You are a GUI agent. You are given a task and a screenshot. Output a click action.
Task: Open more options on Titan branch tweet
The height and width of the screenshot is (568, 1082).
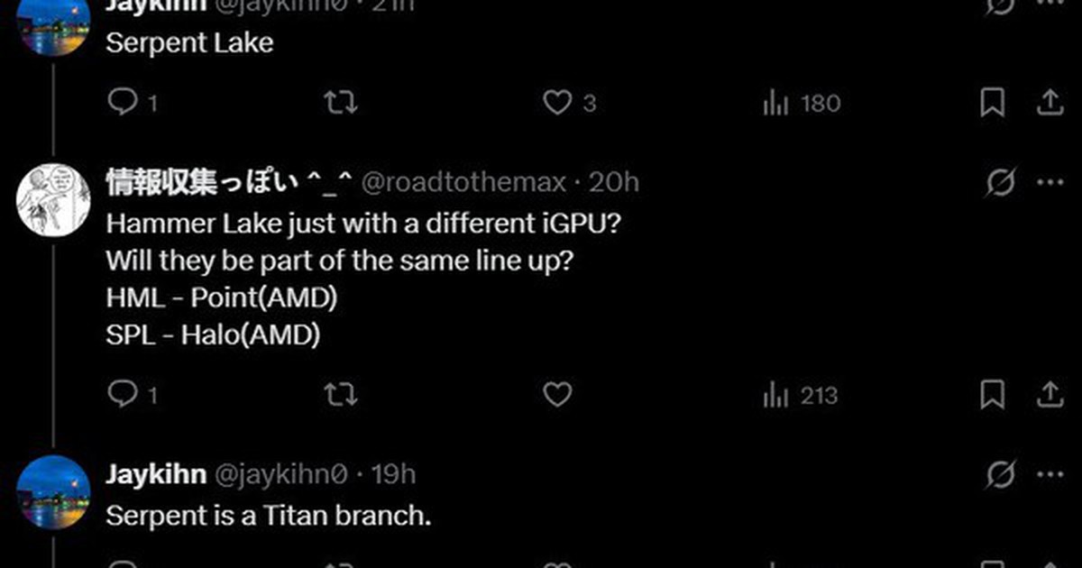[x=1050, y=474]
